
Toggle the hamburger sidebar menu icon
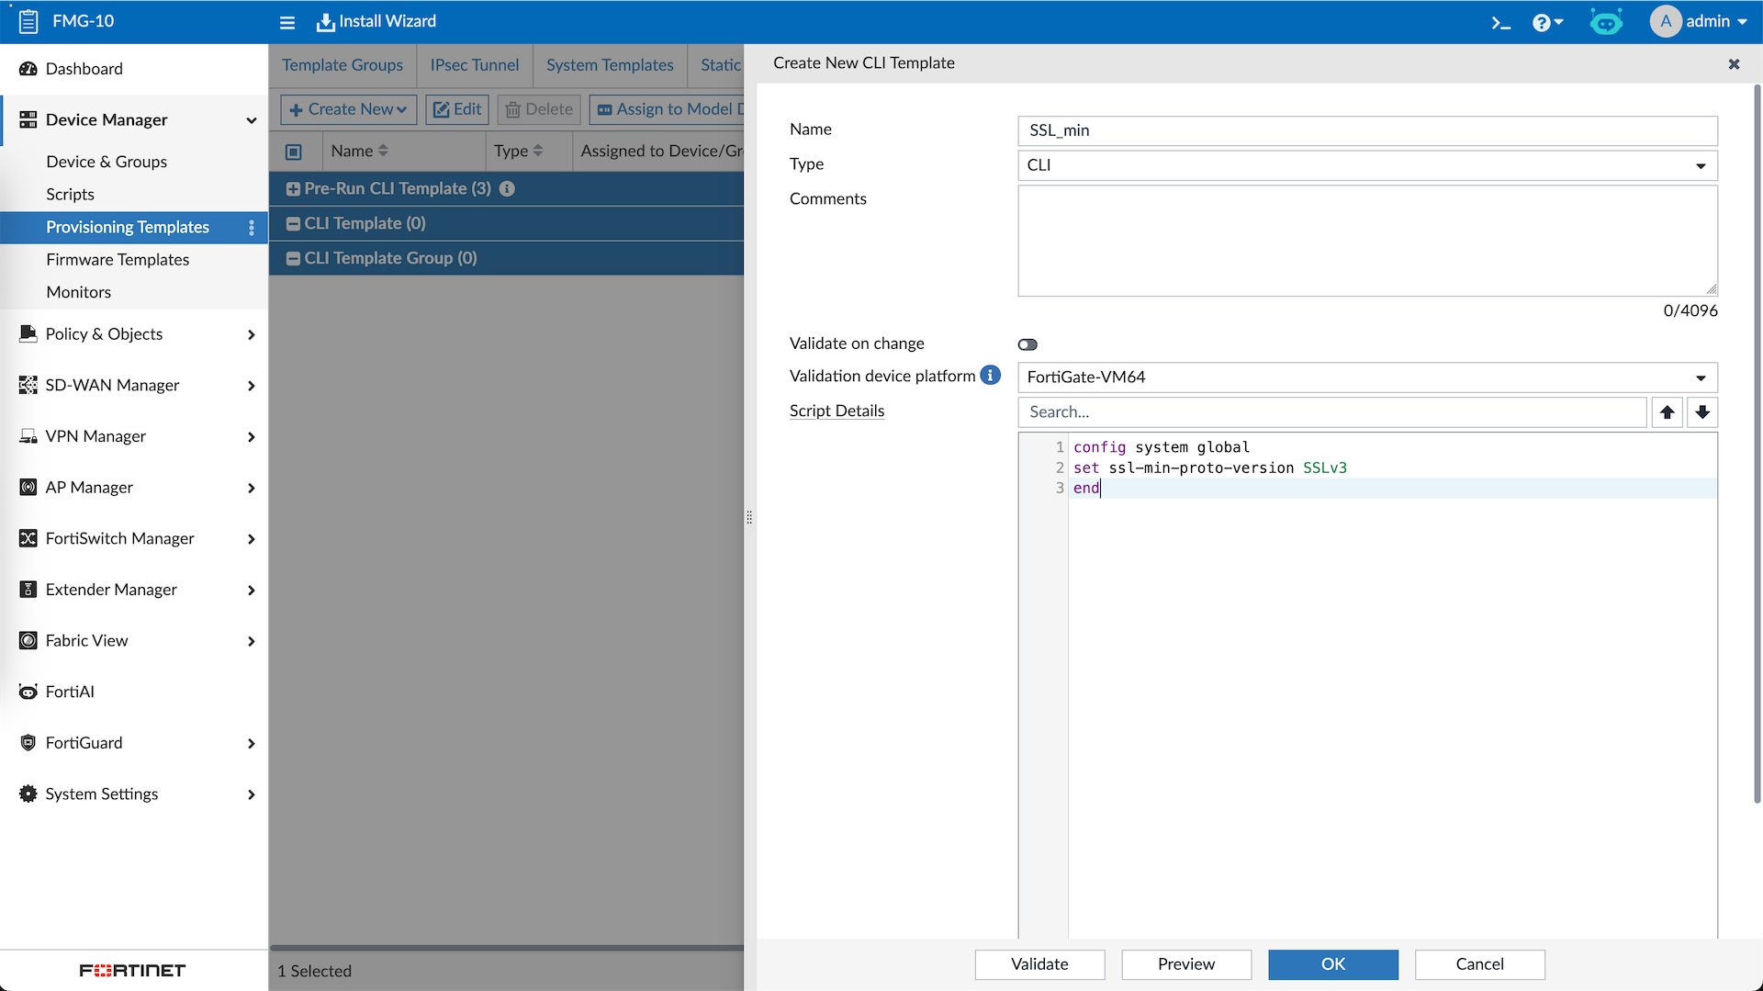(x=287, y=22)
